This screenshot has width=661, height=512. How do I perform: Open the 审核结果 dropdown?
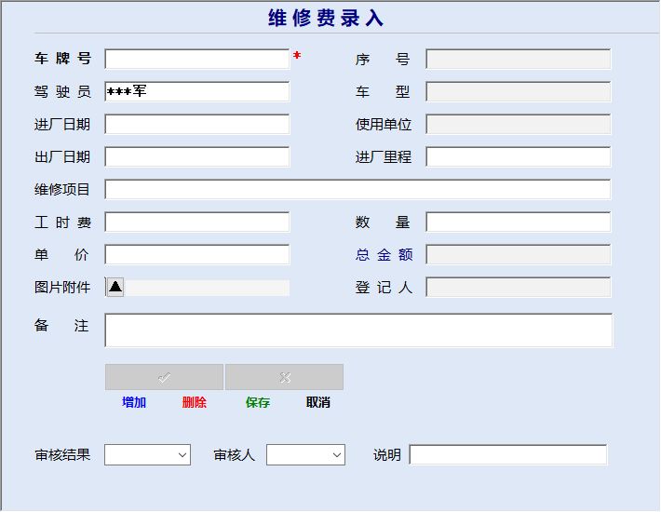(x=147, y=454)
